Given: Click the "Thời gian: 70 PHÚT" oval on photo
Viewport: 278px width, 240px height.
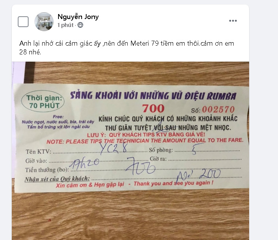Looking at the screenshot, I should (43, 101).
